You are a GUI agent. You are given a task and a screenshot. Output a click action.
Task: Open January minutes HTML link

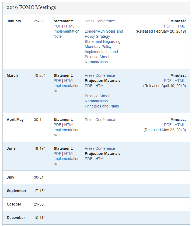pyautogui.click(x=180, y=26)
